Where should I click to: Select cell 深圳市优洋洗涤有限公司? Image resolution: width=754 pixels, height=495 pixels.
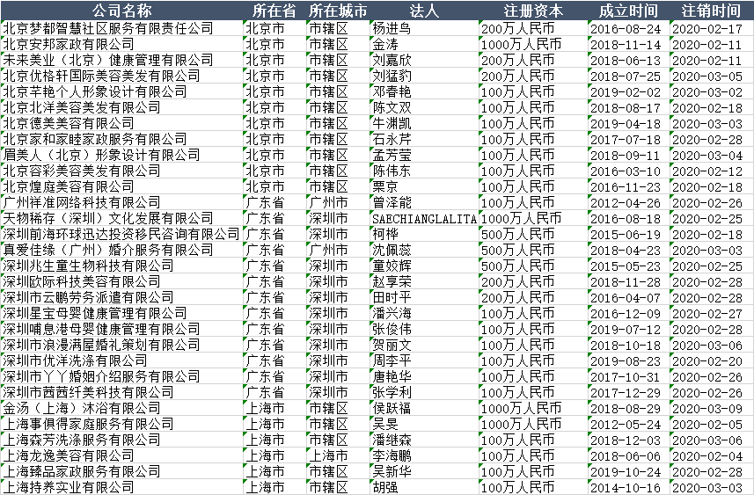[121, 360]
